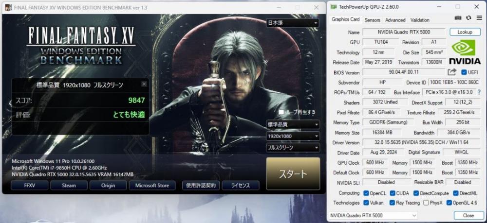This screenshot has height=223, width=487.
Task: Click the Shaders 3072 Unified field
Action: [x=385, y=102]
